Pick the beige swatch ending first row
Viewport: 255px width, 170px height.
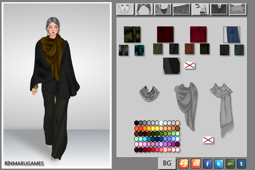[178, 123]
